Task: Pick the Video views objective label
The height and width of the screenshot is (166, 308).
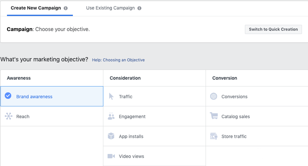Action: point(132,157)
